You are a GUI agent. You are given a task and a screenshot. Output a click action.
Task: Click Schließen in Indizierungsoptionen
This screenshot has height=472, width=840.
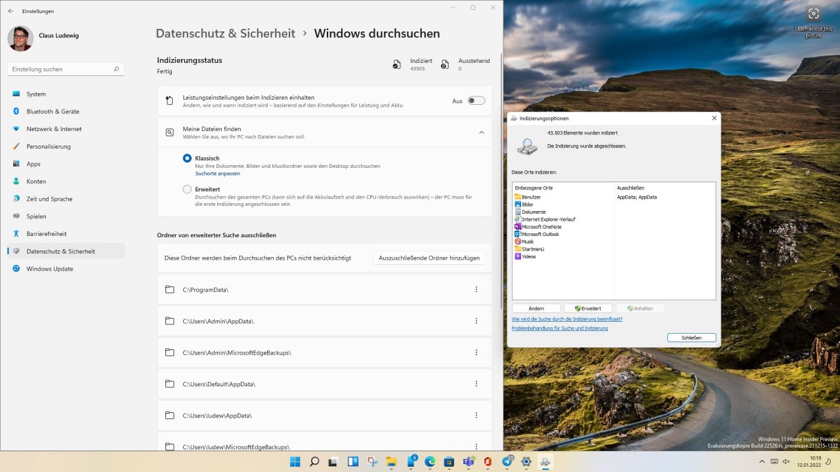[692, 338]
